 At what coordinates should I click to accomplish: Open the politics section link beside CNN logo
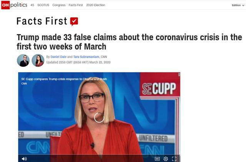coord(19,5)
